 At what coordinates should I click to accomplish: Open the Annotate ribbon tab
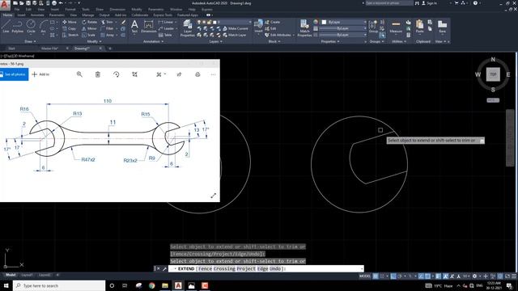pos(37,15)
